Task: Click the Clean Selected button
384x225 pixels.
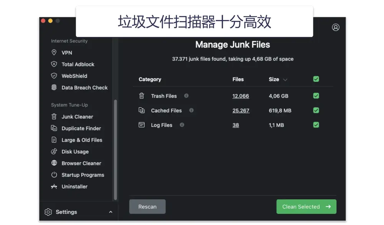Action: (306, 207)
